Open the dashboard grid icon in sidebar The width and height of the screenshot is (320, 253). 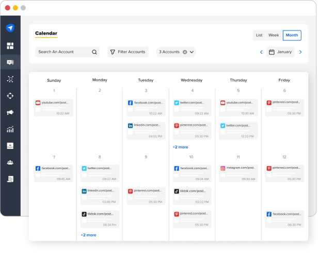tap(10, 46)
